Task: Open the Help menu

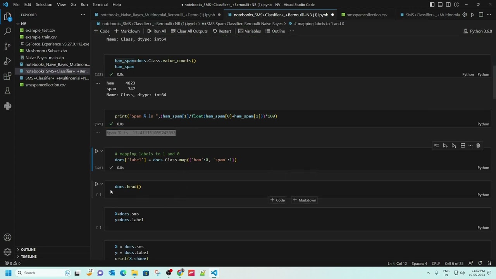Action: click(x=117, y=5)
